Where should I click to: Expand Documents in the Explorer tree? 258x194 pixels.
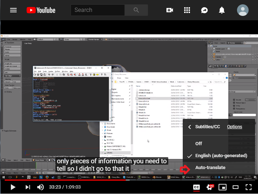(x=102, y=124)
